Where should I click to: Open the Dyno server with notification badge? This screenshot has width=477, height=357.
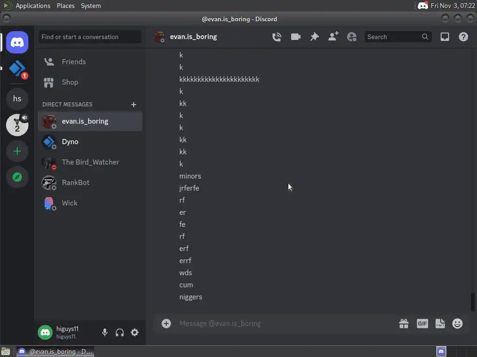(17, 69)
